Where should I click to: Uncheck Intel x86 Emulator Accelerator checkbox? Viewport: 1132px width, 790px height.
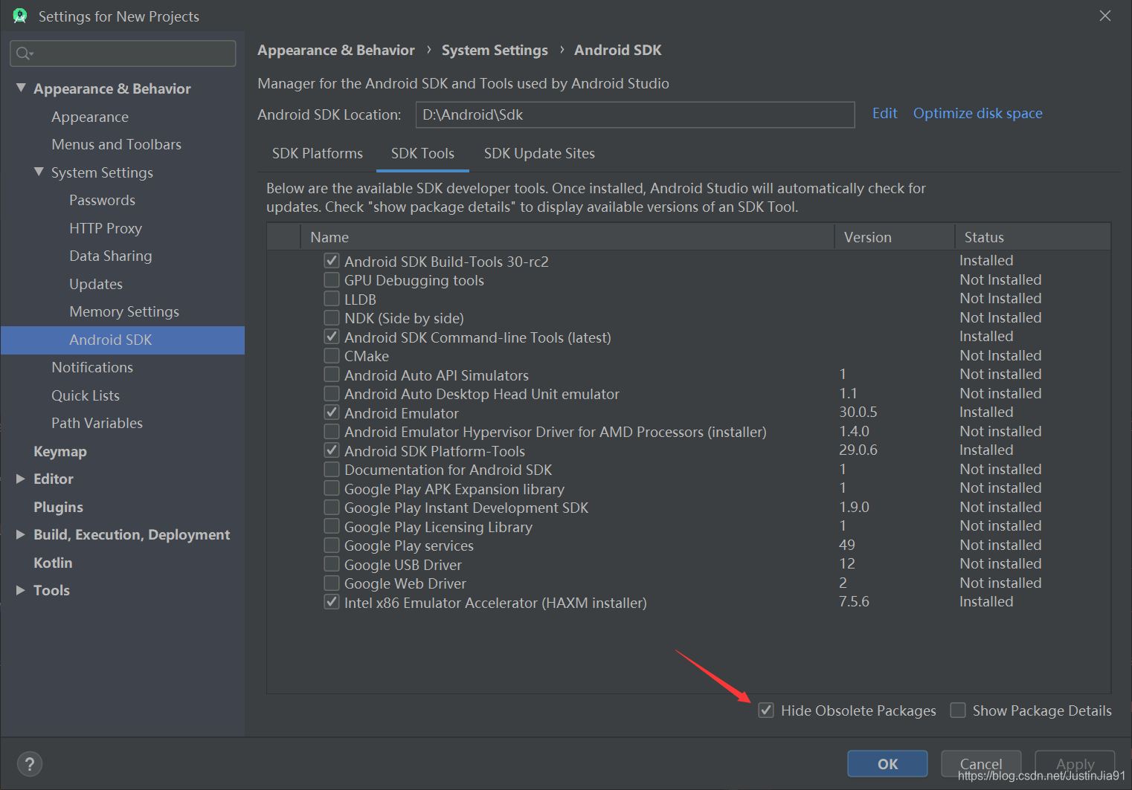click(x=332, y=602)
